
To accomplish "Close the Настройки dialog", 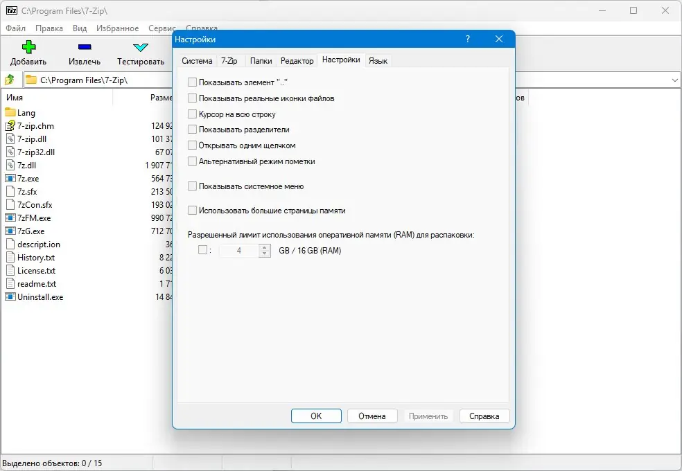I will coord(499,39).
